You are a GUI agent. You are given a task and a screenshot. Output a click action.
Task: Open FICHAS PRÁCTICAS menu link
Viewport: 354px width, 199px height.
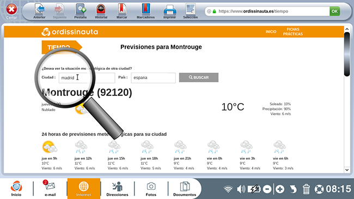(293, 32)
